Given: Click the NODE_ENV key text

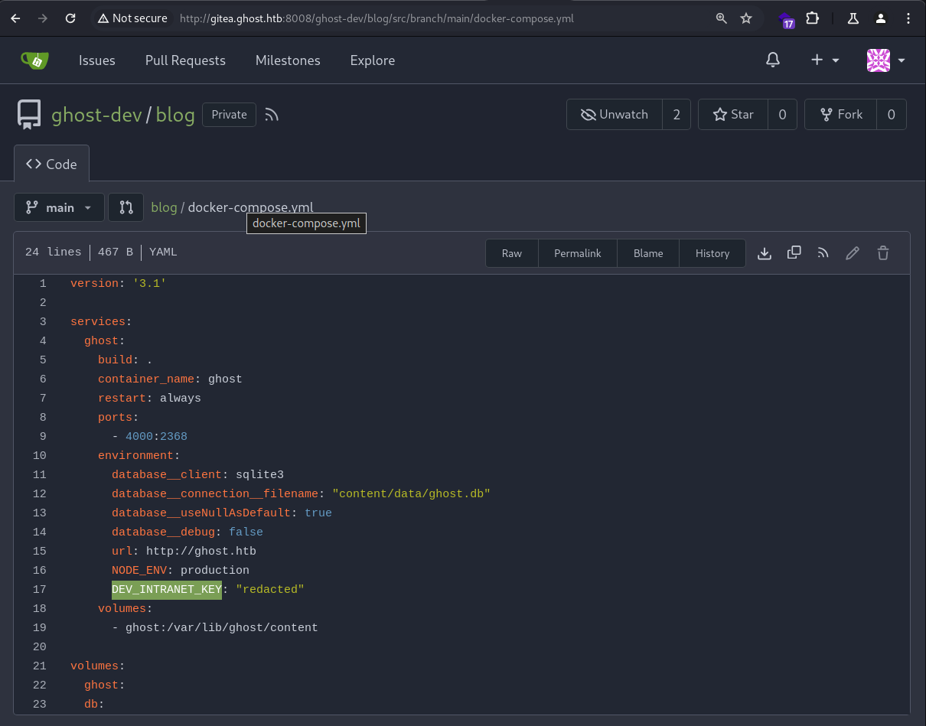Looking at the screenshot, I should (x=139, y=570).
